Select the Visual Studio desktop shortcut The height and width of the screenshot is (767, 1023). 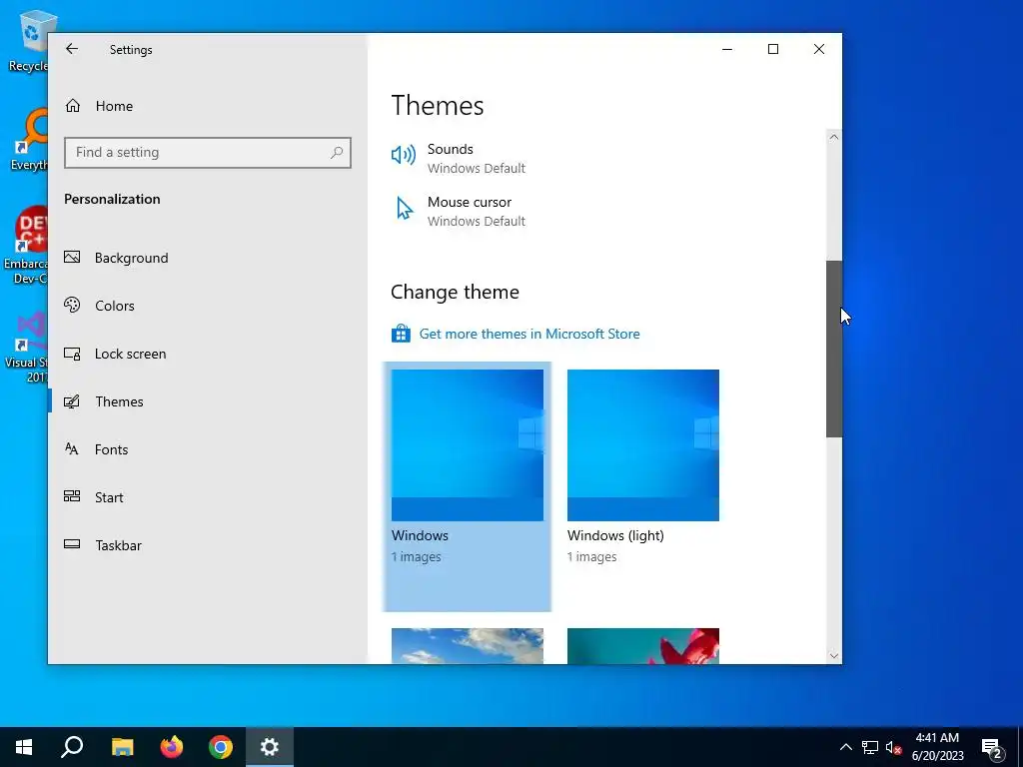pos(27,347)
